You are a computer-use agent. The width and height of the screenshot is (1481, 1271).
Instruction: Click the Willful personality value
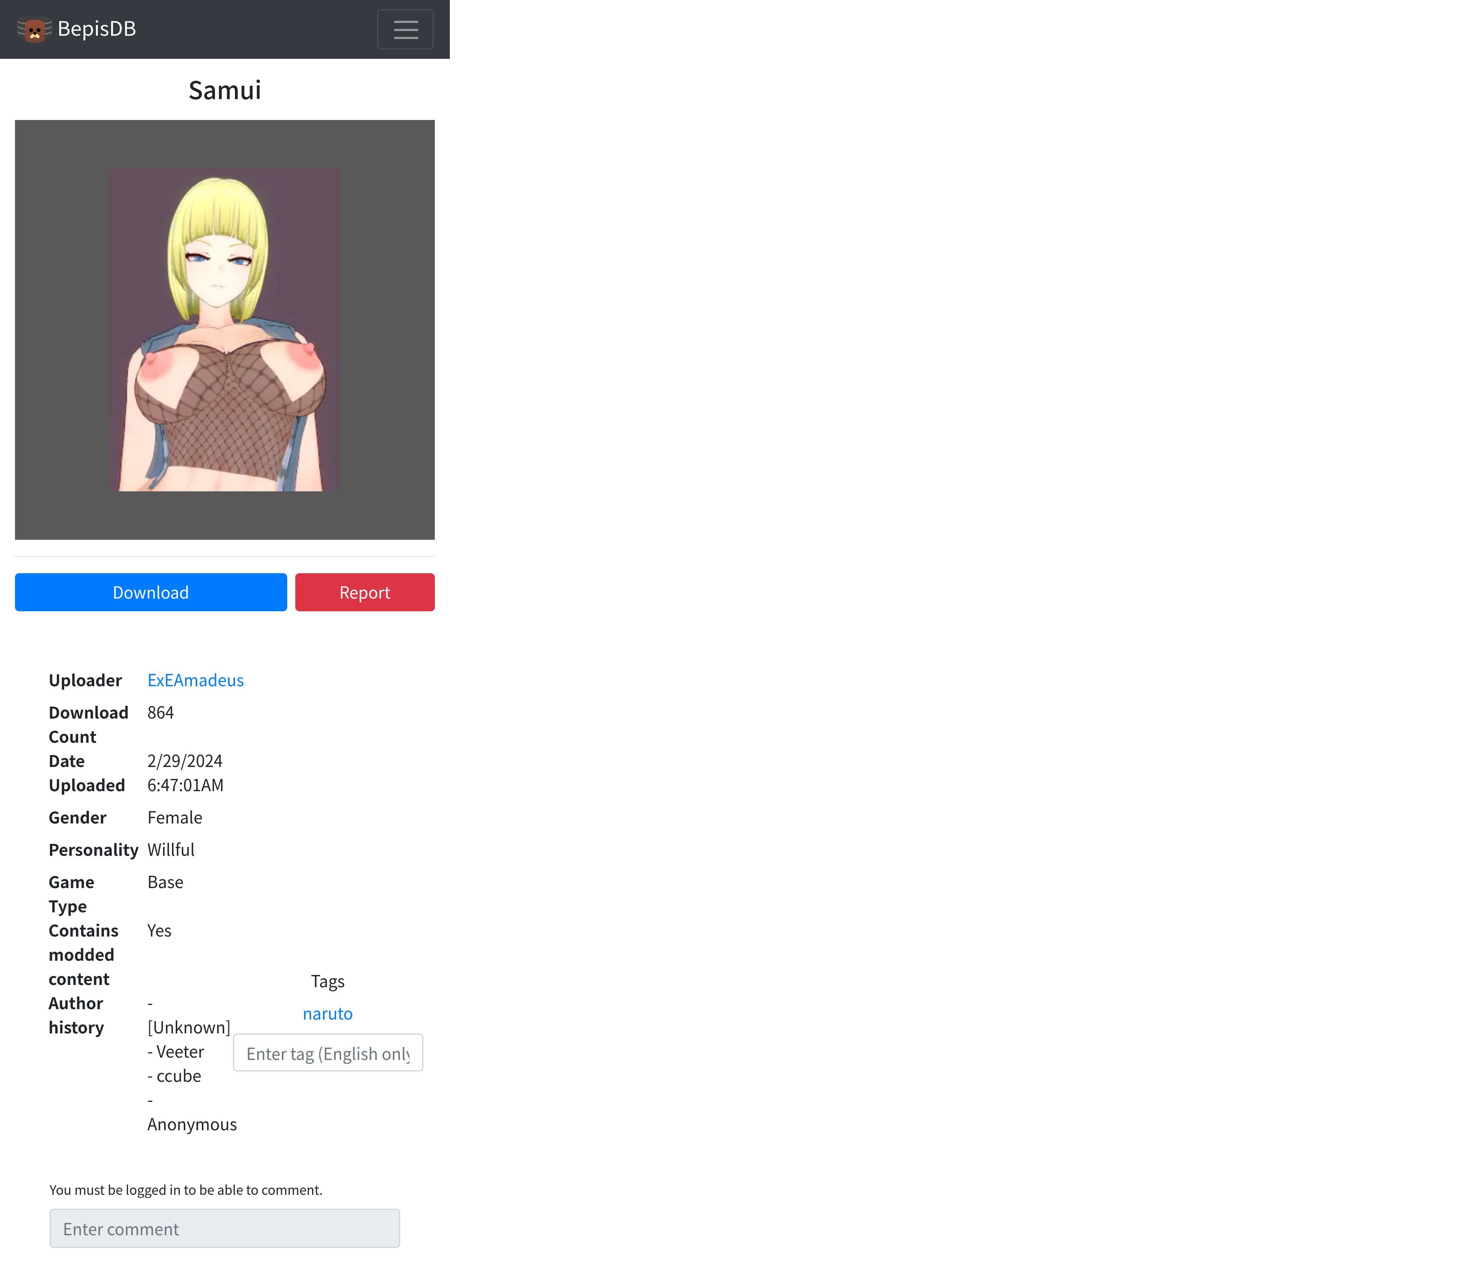click(x=171, y=849)
